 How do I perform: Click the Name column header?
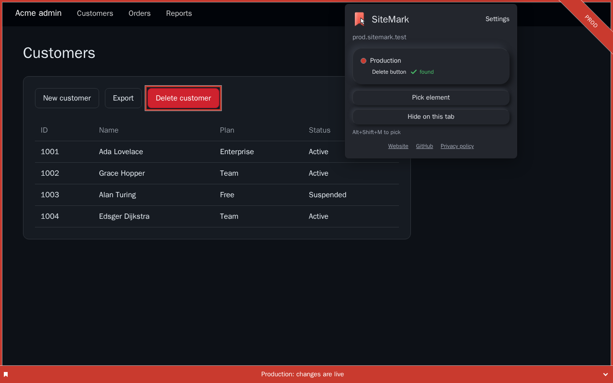pyautogui.click(x=109, y=130)
